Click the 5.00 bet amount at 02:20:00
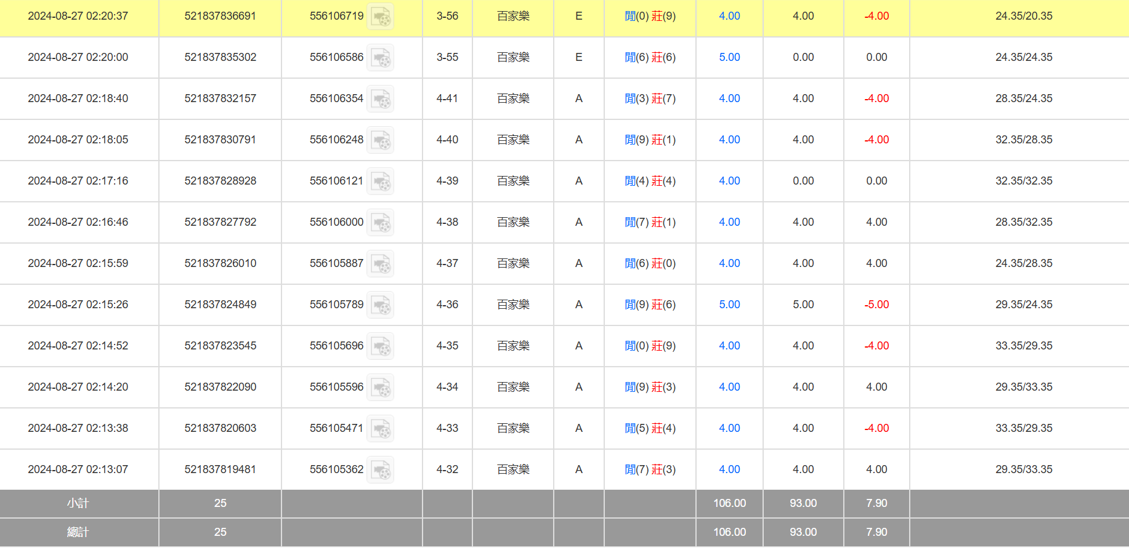 pyautogui.click(x=729, y=57)
